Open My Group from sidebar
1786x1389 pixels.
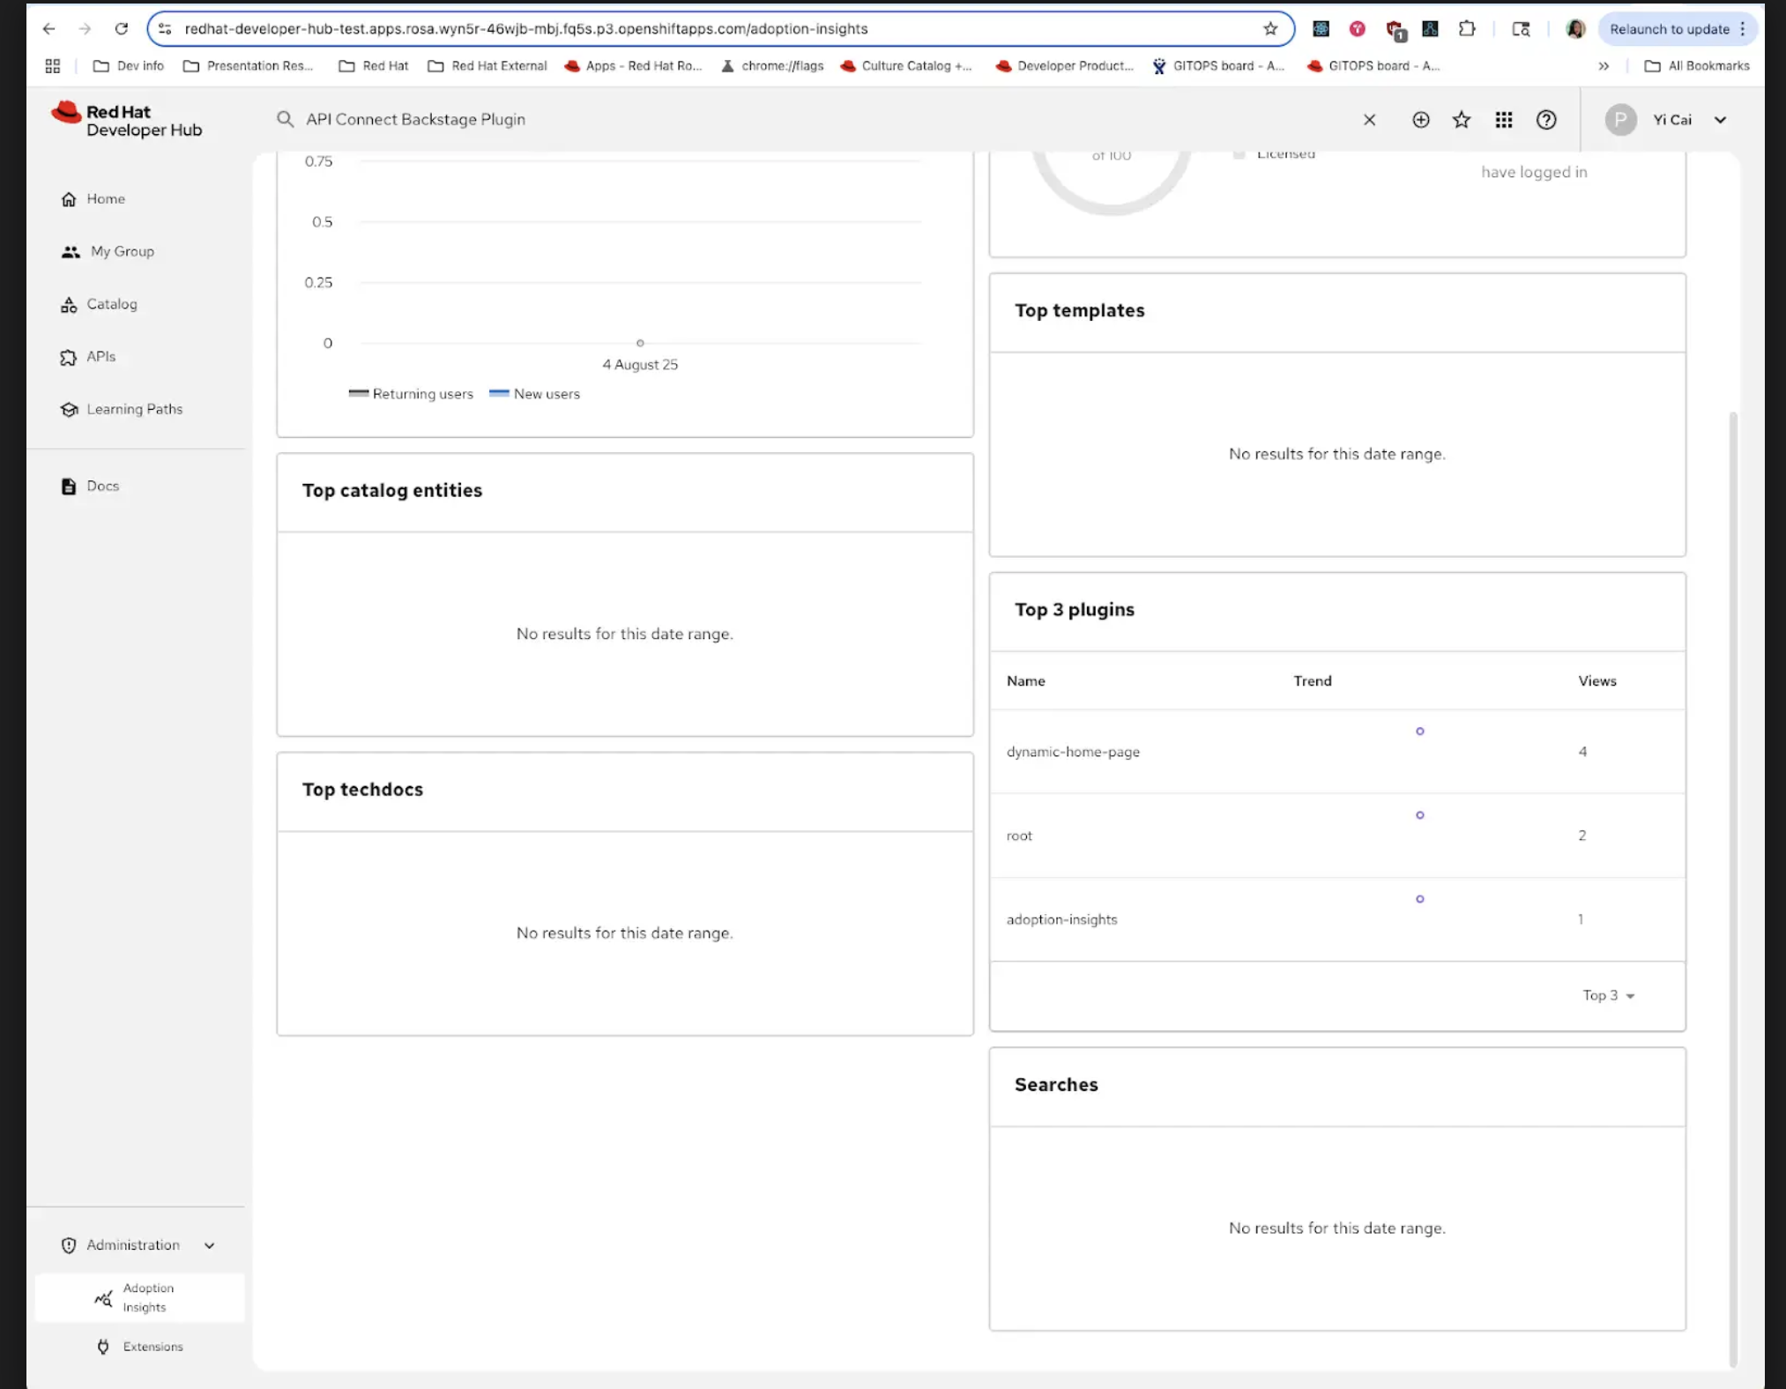point(122,251)
